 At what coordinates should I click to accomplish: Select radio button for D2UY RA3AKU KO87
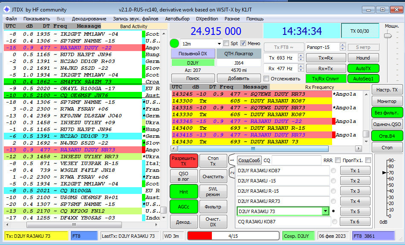click(x=333, y=171)
